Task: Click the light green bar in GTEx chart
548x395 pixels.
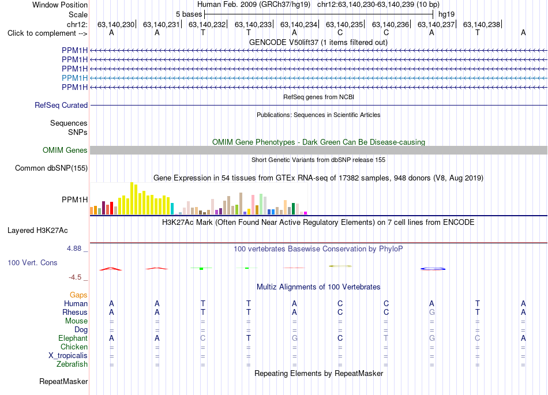Action: pos(261,204)
